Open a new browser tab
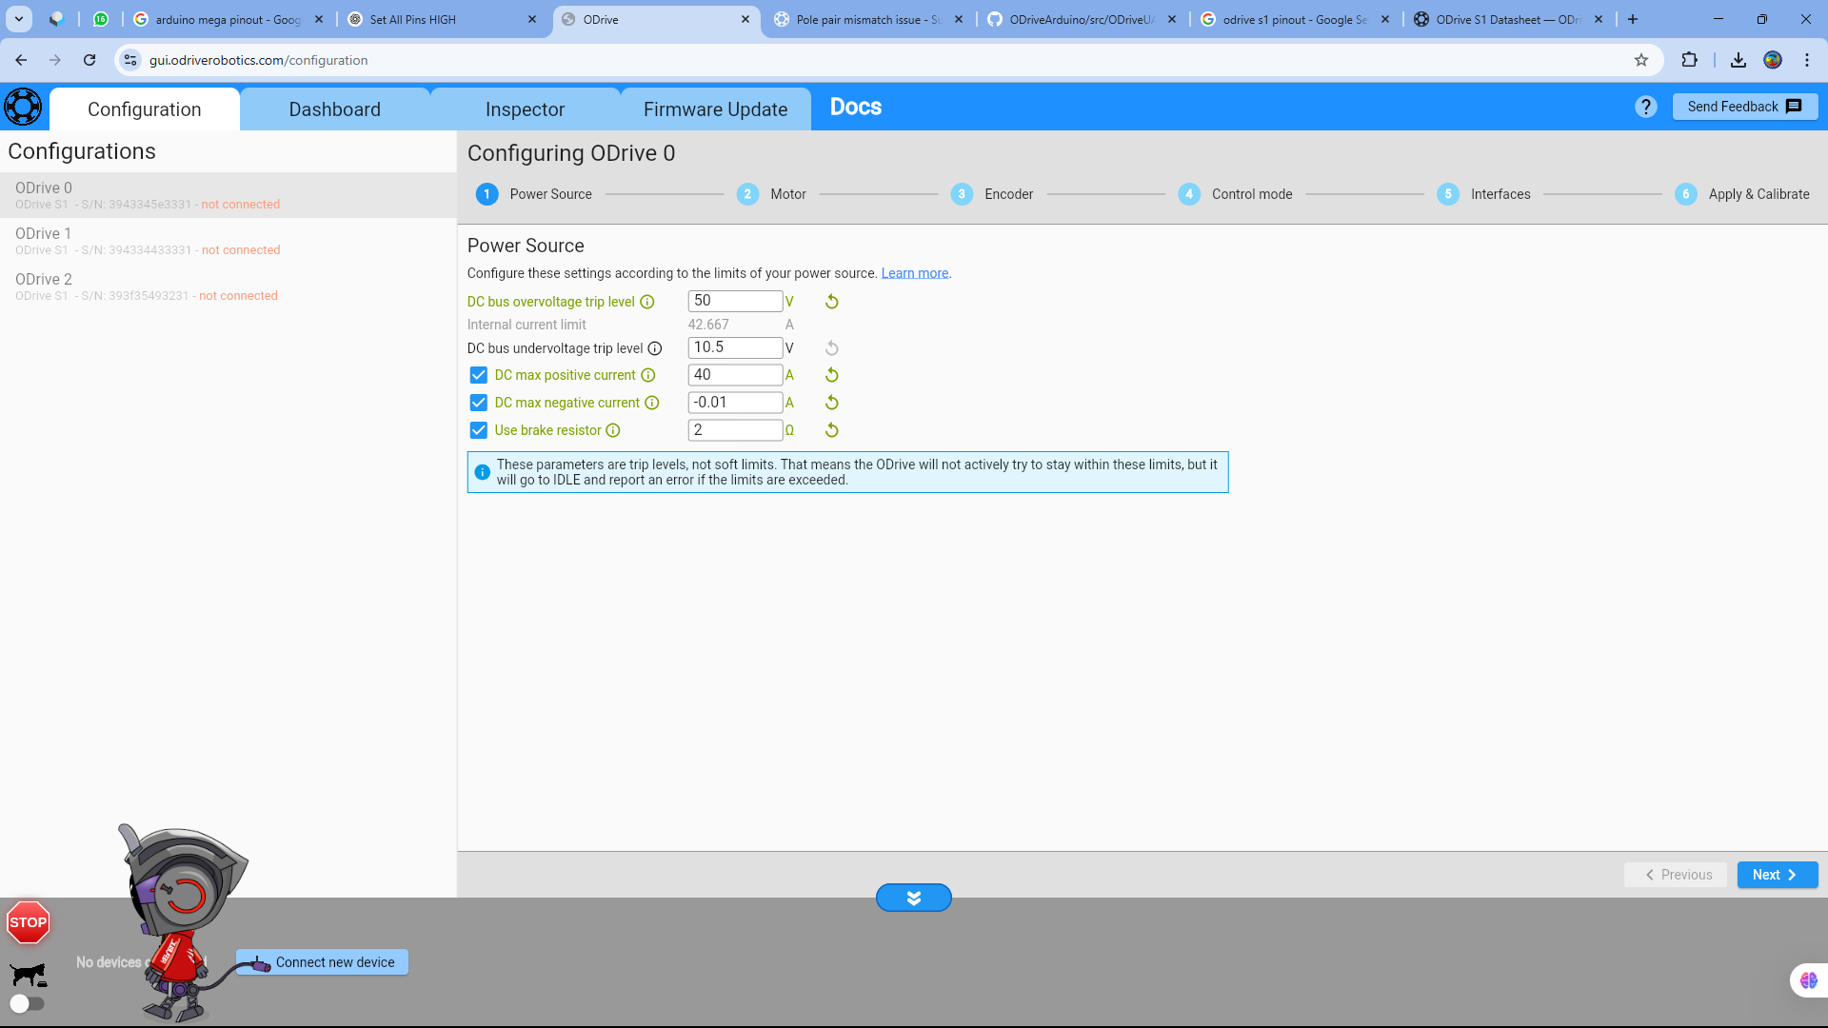 [1633, 19]
